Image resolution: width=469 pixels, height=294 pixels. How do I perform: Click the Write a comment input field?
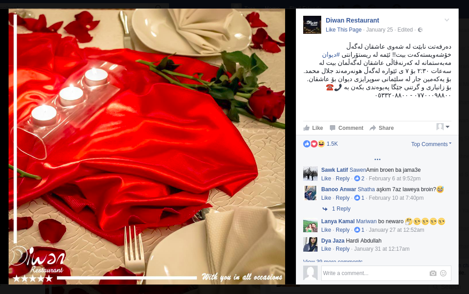point(375,273)
